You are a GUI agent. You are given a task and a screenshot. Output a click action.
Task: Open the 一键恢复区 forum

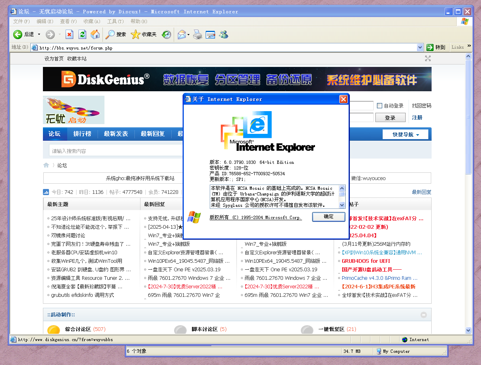point(331,329)
